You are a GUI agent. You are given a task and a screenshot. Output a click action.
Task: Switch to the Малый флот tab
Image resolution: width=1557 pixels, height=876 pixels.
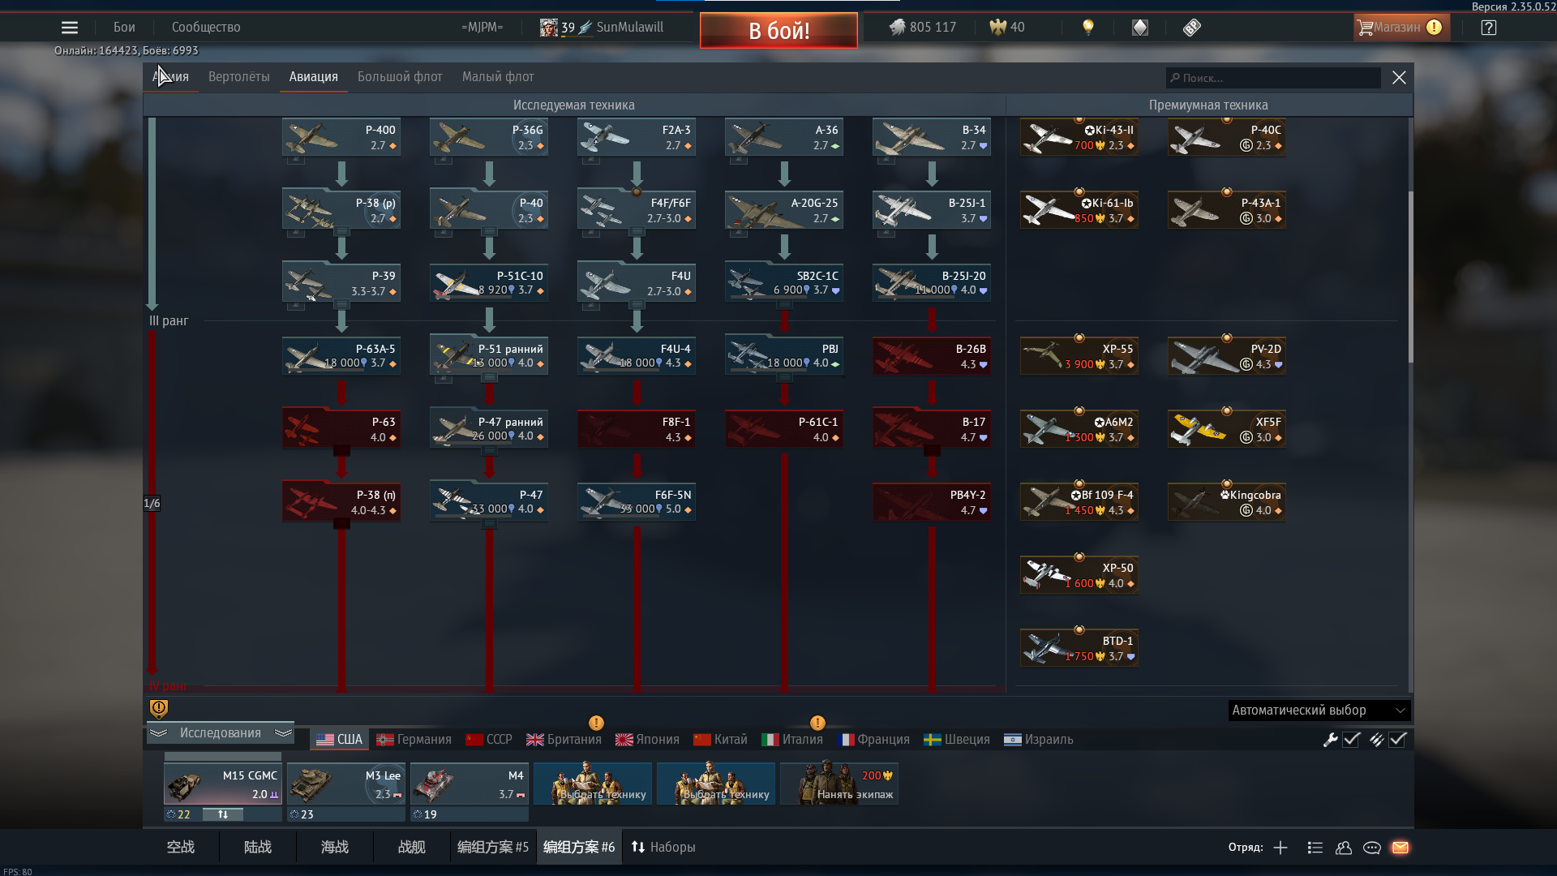(x=498, y=77)
